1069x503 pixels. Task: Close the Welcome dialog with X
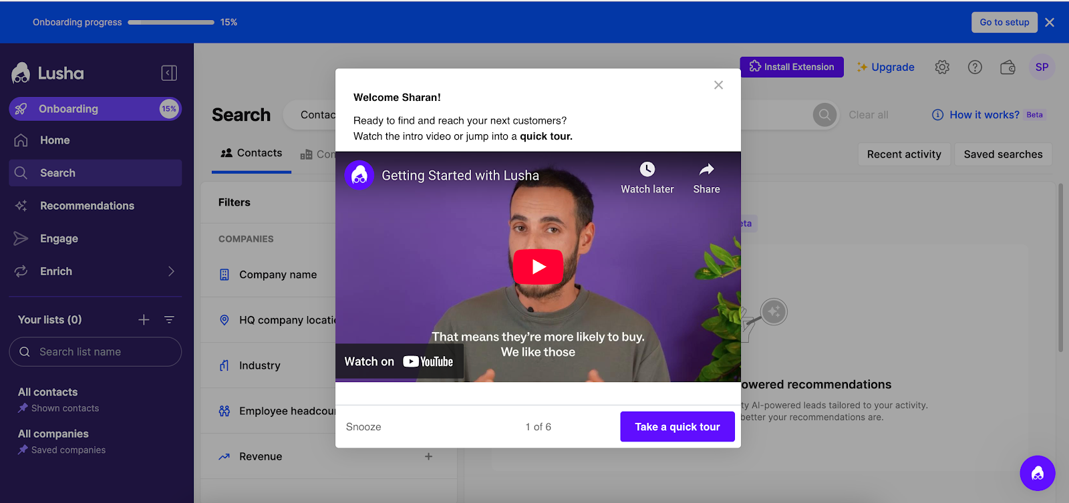(x=718, y=85)
